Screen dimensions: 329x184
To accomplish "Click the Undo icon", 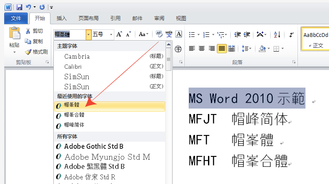I will [x=29, y=7].
